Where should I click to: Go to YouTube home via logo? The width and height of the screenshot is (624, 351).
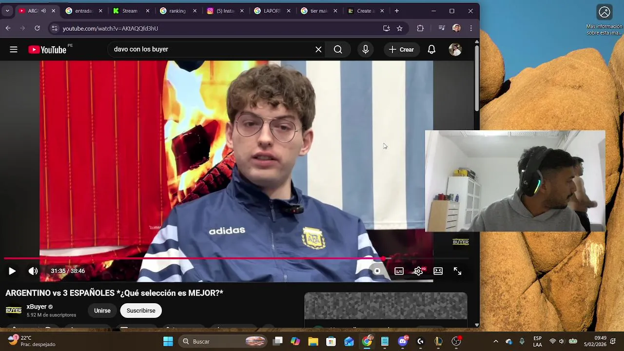click(47, 49)
